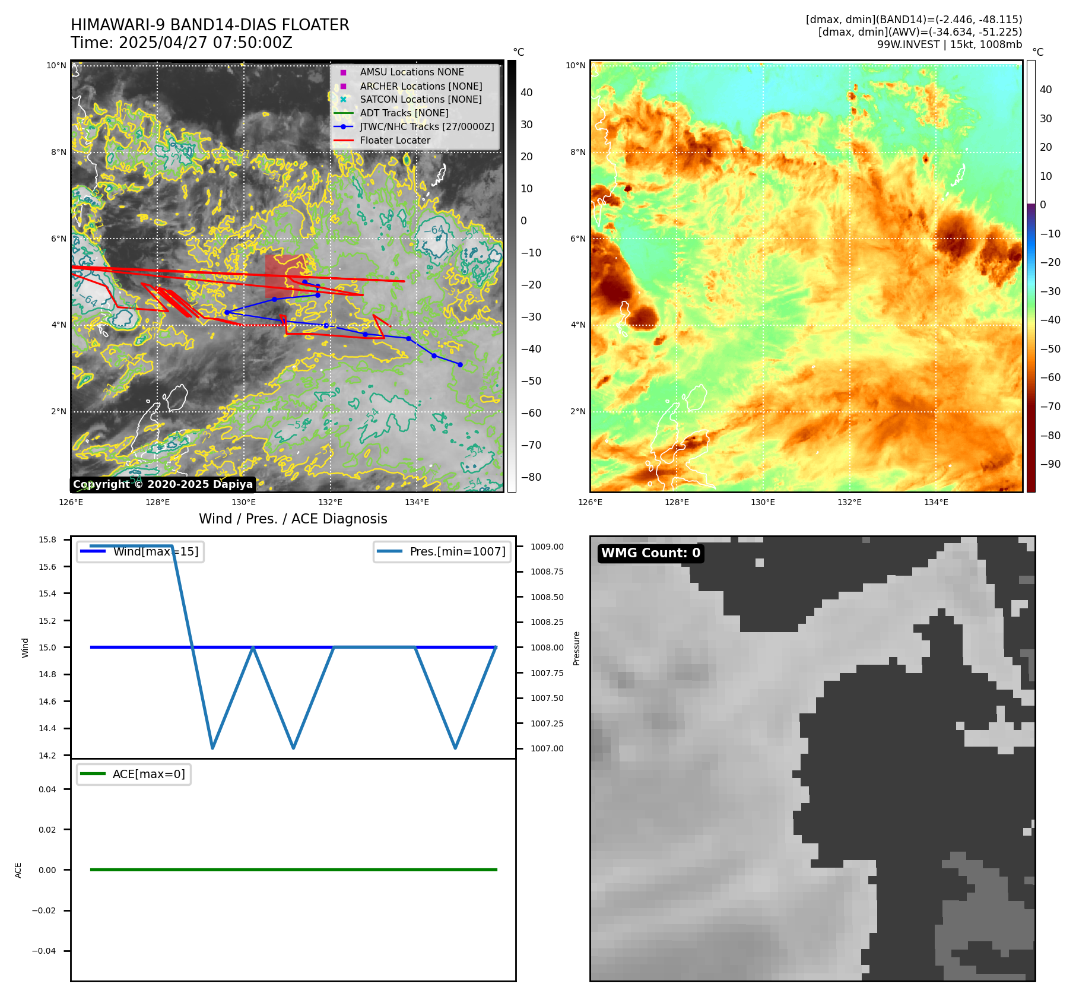The width and height of the screenshot is (1076, 1003).
Task: Click the [dmax, dmin](BAND14) values line
Action: (914, 20)
